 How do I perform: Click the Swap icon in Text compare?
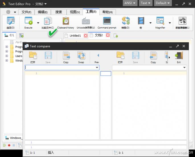[81, 57]
